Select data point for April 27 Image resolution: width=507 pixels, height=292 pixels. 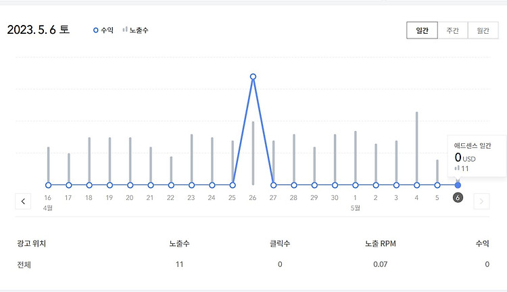tap(274, 185)
